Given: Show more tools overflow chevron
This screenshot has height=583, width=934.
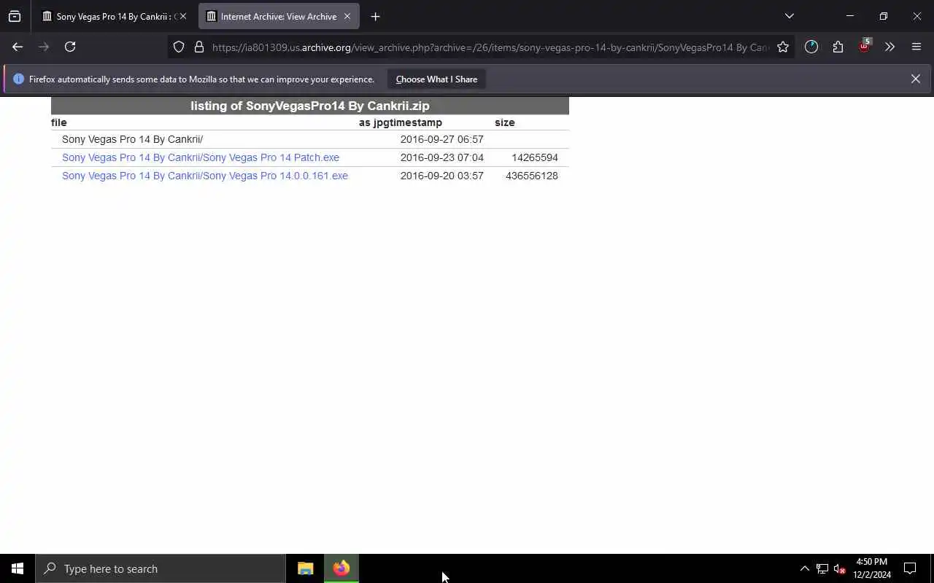Looking at the screenshot, I should 889,47.
